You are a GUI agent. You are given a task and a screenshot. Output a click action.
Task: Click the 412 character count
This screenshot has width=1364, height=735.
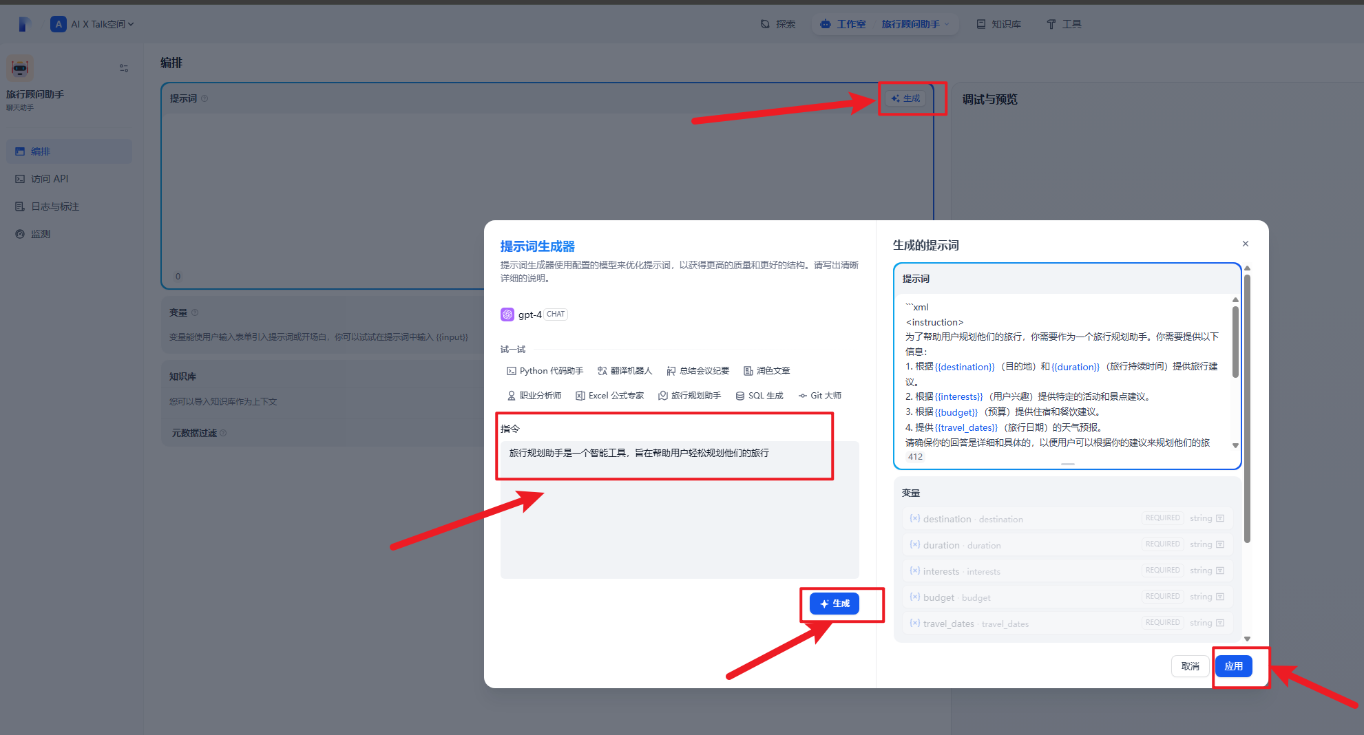(915, 457)
